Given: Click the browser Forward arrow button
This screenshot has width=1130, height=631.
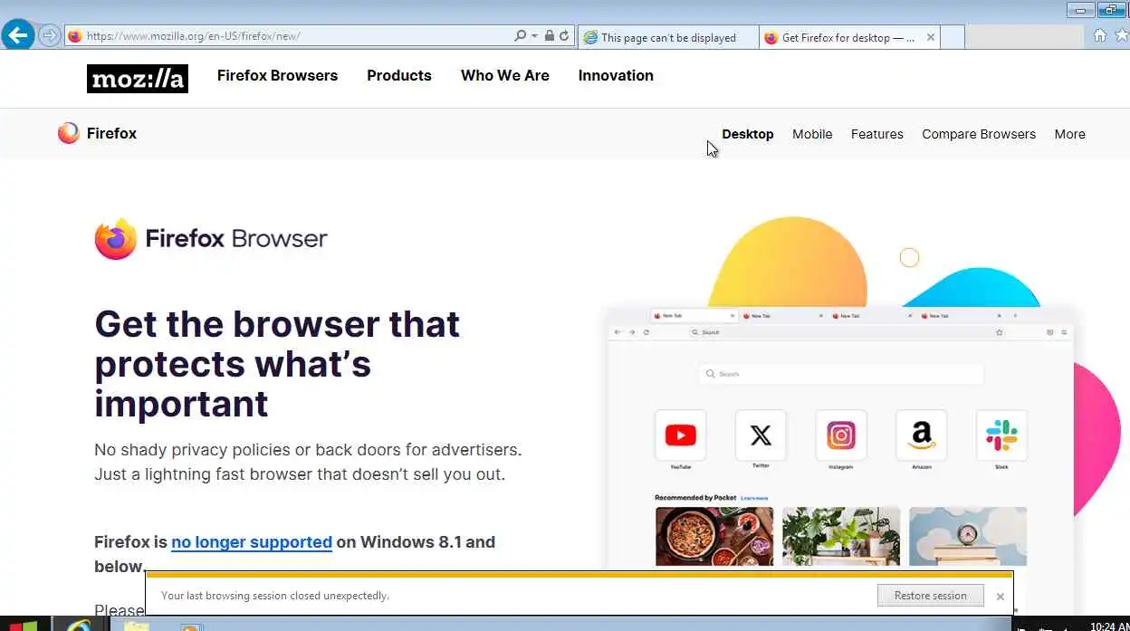Looking at the screenshot, I should coord(49,36).
